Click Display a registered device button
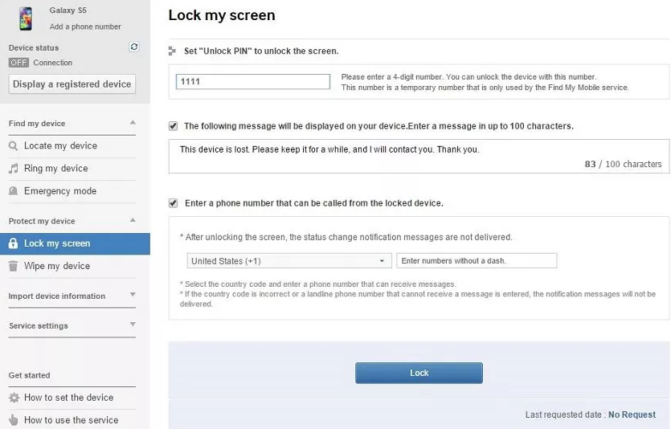 (72, 84)
